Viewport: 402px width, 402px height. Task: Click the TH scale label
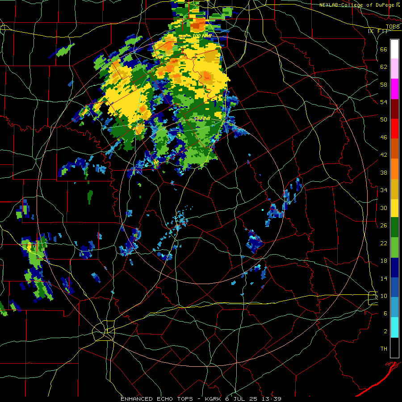[x=384, y=349]
